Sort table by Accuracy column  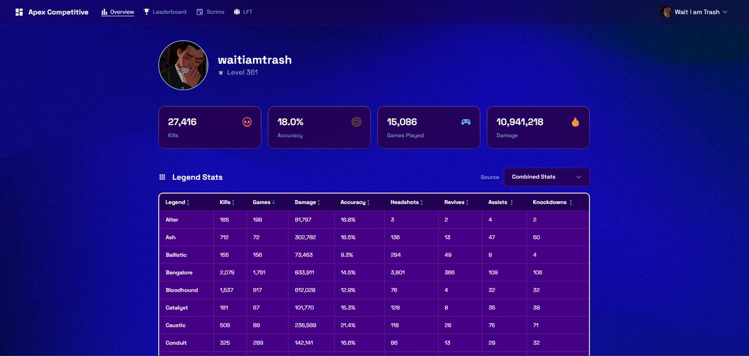[x=355, y=202]
